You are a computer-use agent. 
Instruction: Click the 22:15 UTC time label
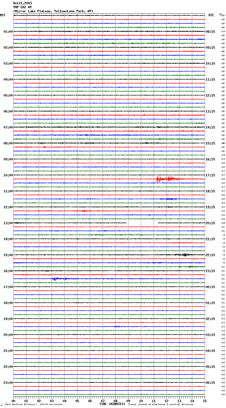click(x=210, y=255)
